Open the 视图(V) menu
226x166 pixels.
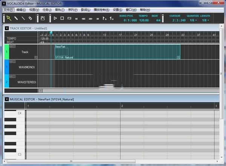(x=34, y=10)
